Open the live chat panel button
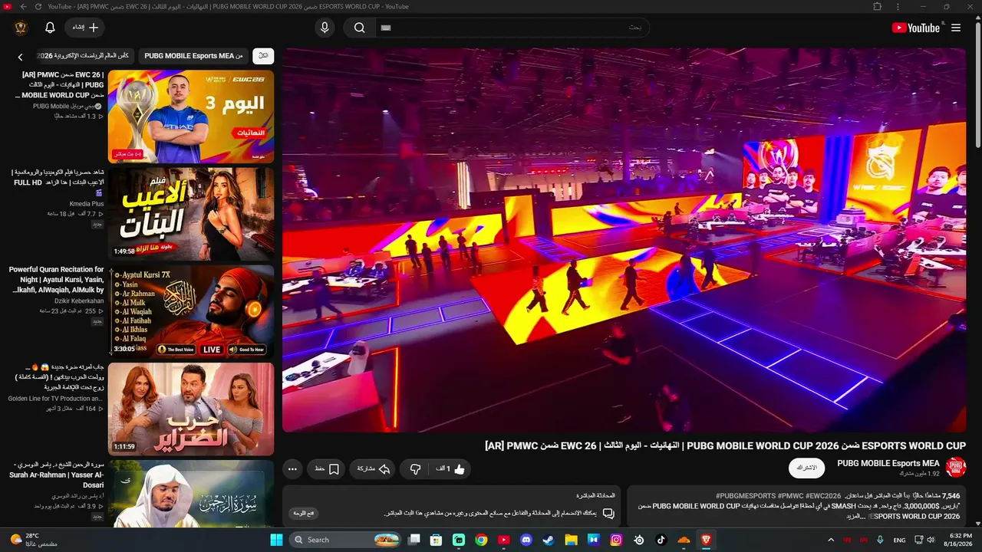The width and height of the screenshot is (982, 552). click(x=305, y=513)
